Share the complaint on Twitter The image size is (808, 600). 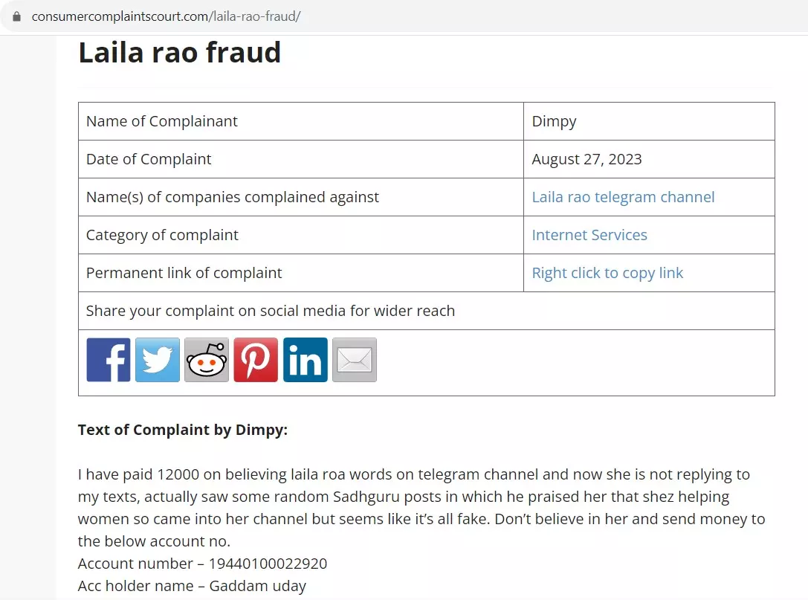tap(158, 360)
